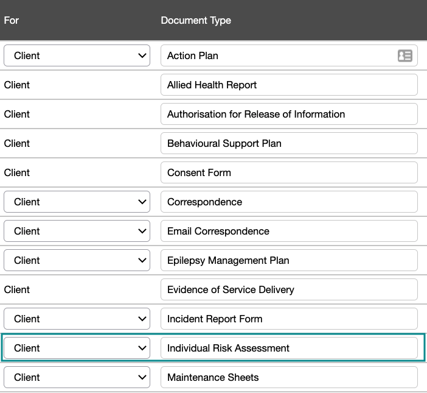Select the Allied Health Report field
427x393 pixels.
289,85
